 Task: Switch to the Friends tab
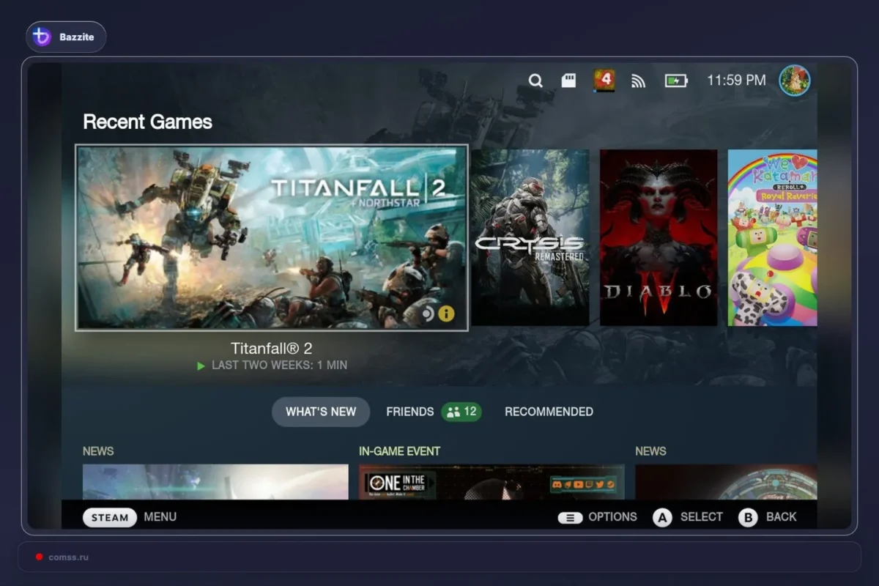click(434, 412)
